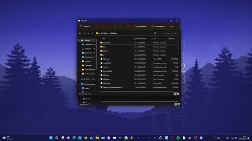Open the Windows Start menu
Viewport: 252px width, 141px height.
51,138
